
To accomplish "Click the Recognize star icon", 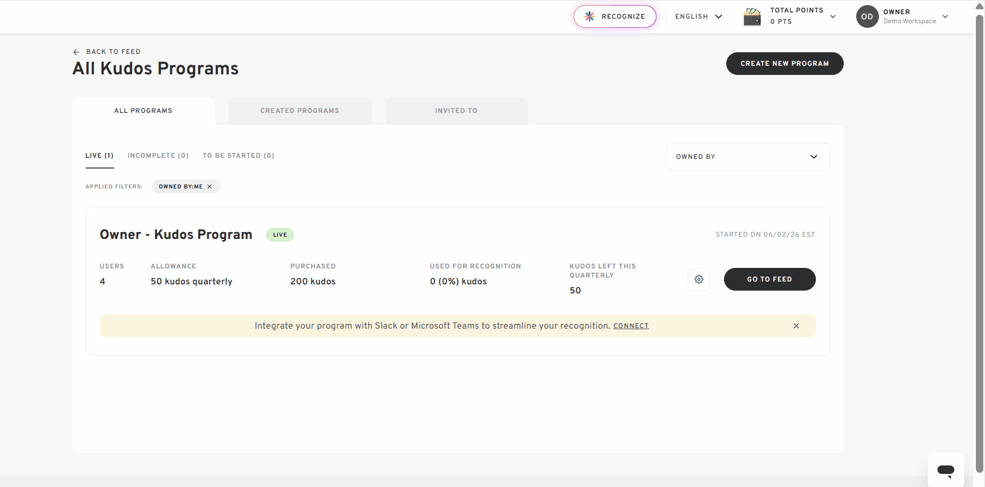I will (590, 16).
